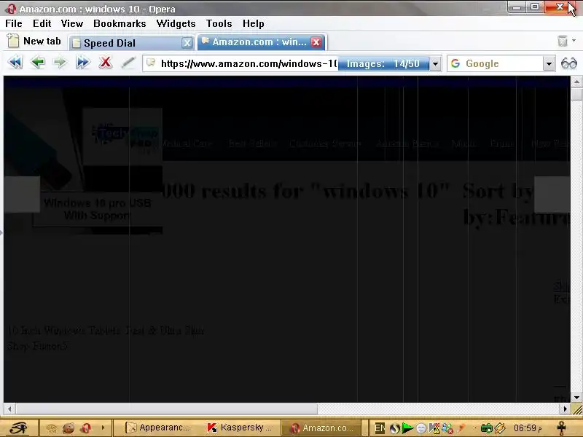Close the Speed Dial tab
The image size is (583, 437).
click(187, 43)
